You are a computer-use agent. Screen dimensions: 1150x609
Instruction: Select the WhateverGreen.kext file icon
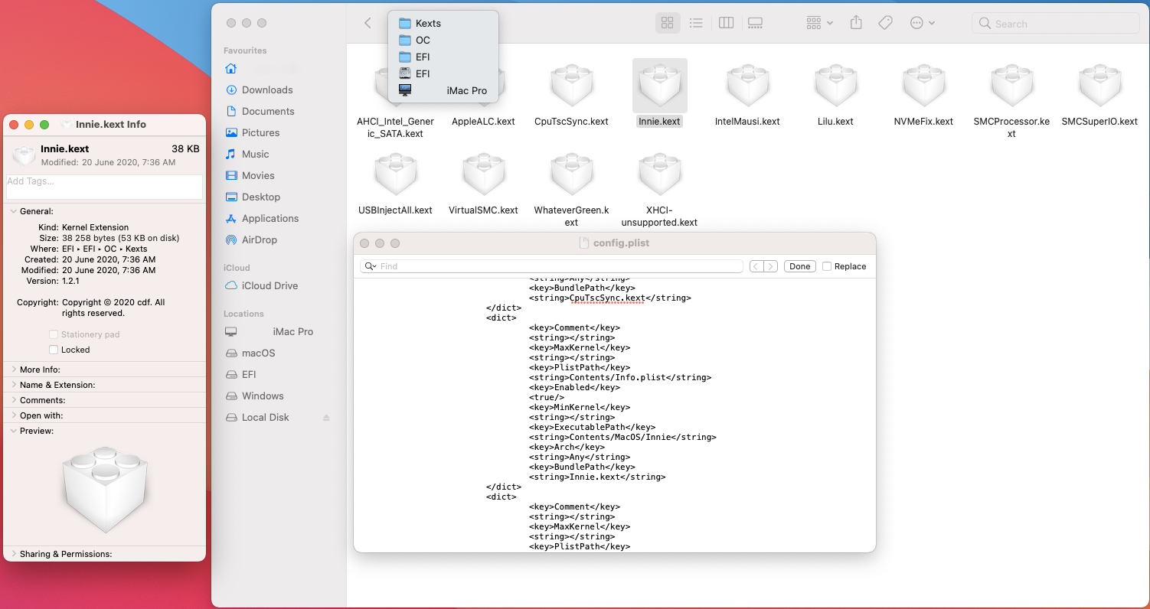(571, 176)
